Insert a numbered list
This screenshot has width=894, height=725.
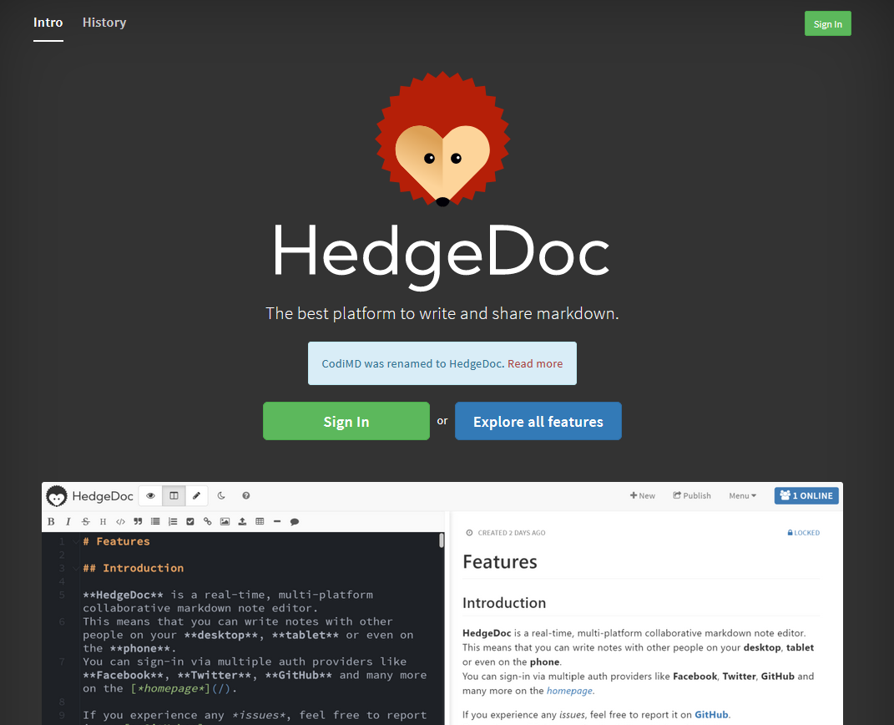tap(173, 521)
